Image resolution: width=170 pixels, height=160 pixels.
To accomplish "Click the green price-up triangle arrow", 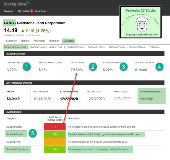I will (23, 30).
